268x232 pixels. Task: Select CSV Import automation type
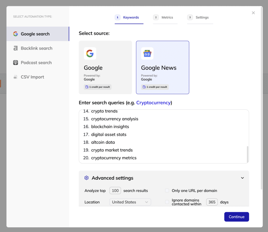point(38,77)
